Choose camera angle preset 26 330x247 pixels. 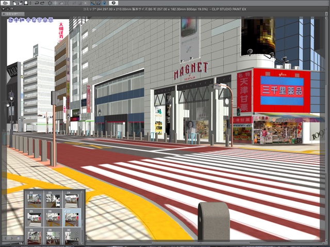(x=53, y=218)
